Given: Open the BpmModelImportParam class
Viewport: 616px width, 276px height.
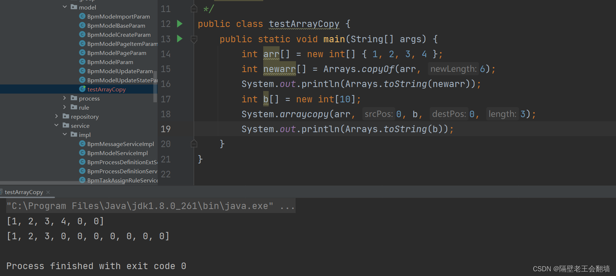Looking at the screenshot, I should point(118,16).
